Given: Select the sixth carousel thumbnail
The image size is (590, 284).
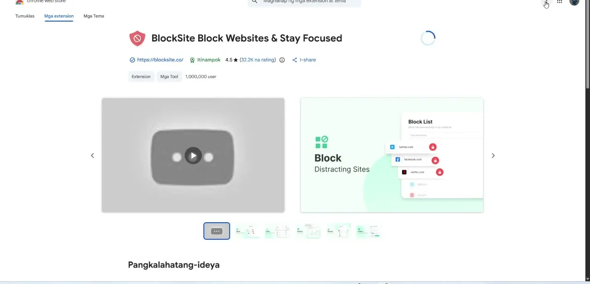Looking at the screenshot, I should point(369,231).
